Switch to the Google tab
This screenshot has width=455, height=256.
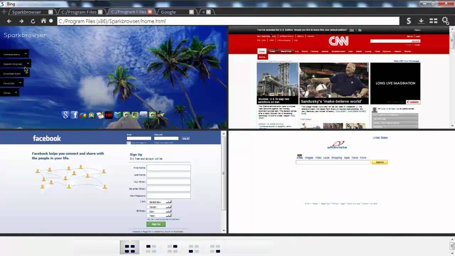[168, 12]
